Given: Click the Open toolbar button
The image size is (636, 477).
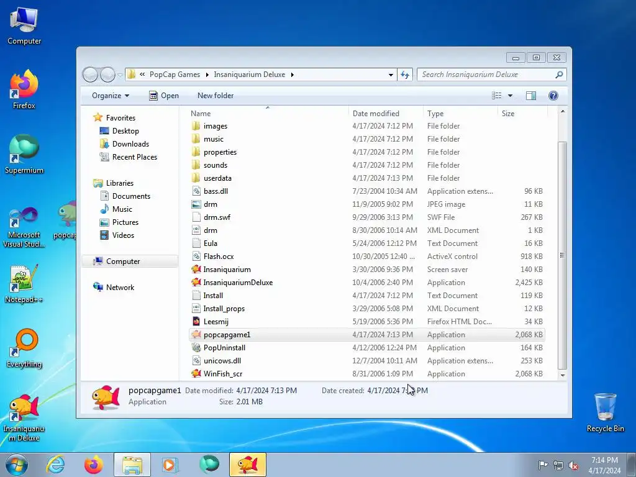Looking at the screenshot, I should pyautogui.click(x=164, y=95).
